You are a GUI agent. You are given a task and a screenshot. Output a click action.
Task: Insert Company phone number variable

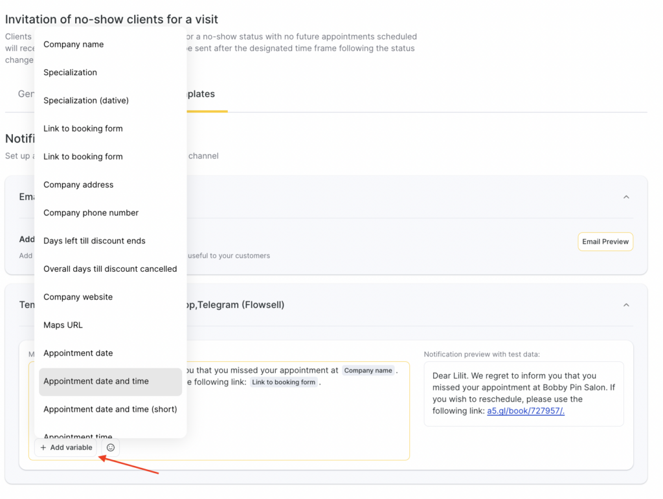(x=91, y=213)
